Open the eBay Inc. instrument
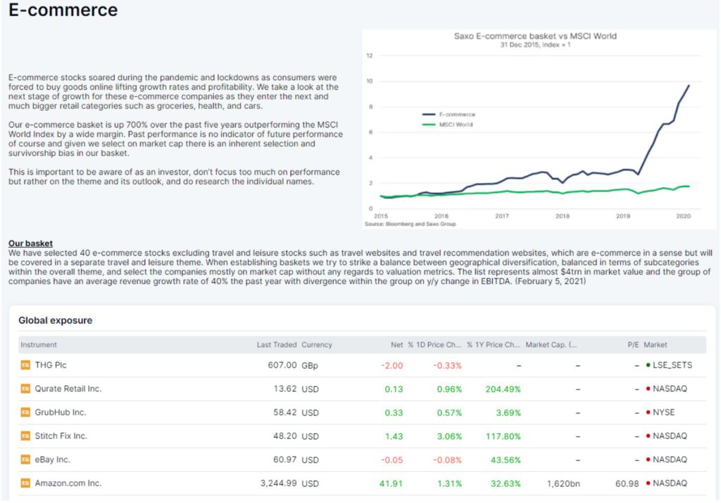The height and width of the screenshot is (503, 721). 52,459
